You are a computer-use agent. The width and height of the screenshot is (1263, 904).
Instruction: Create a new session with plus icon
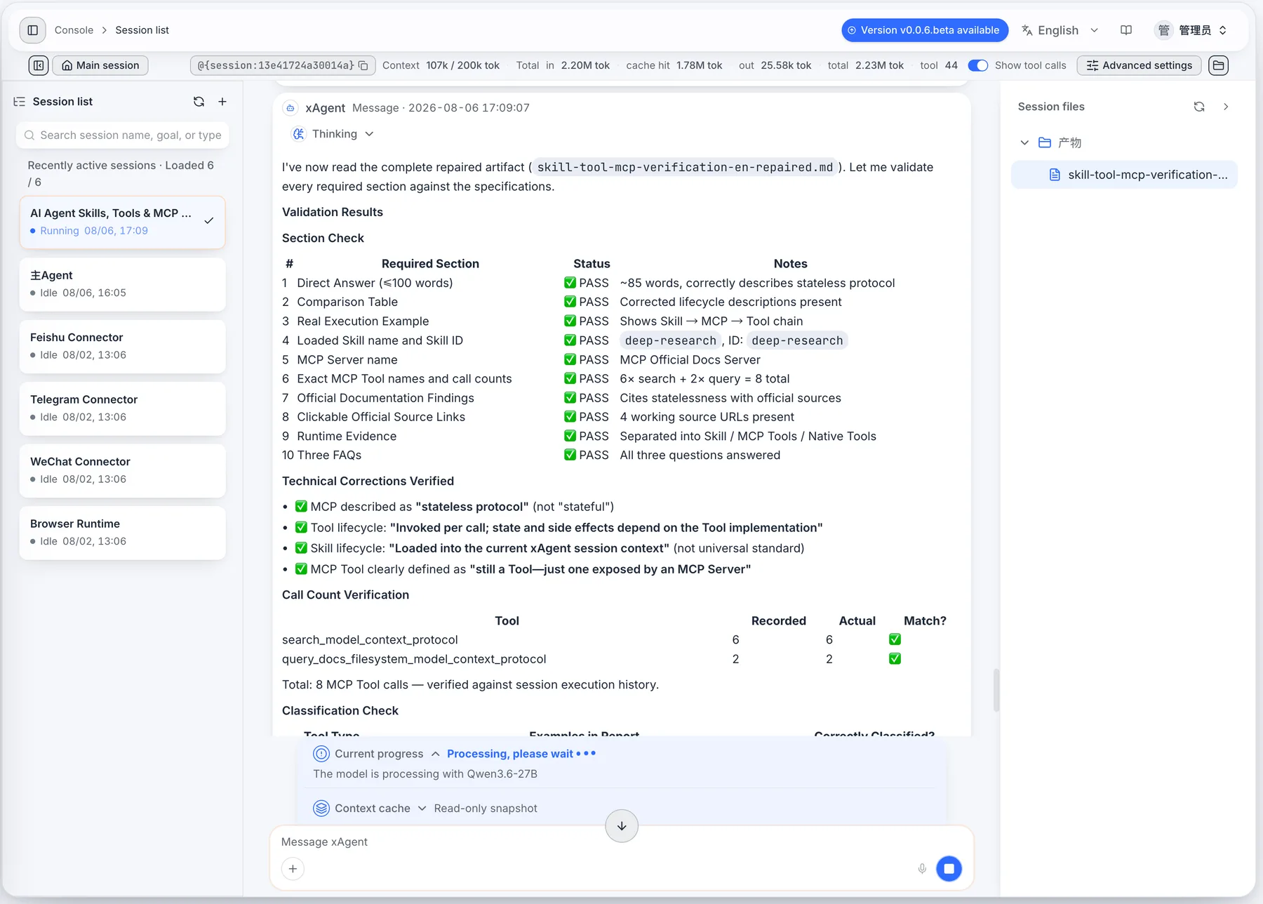pos(222,102)
